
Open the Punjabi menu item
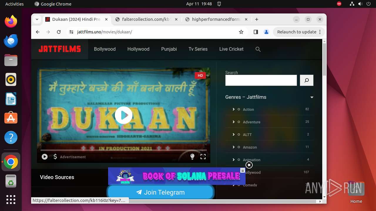pyautogui.click(x=169, y=49)
